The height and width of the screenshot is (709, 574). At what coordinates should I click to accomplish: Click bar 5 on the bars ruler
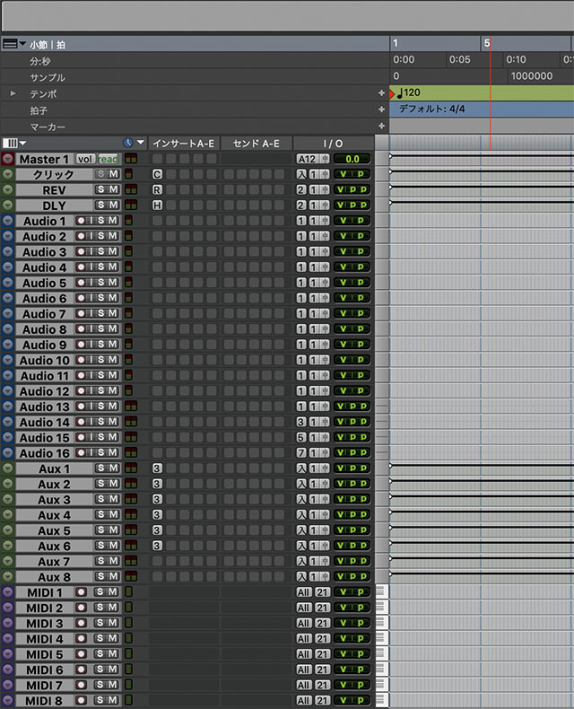click(487, 43)
